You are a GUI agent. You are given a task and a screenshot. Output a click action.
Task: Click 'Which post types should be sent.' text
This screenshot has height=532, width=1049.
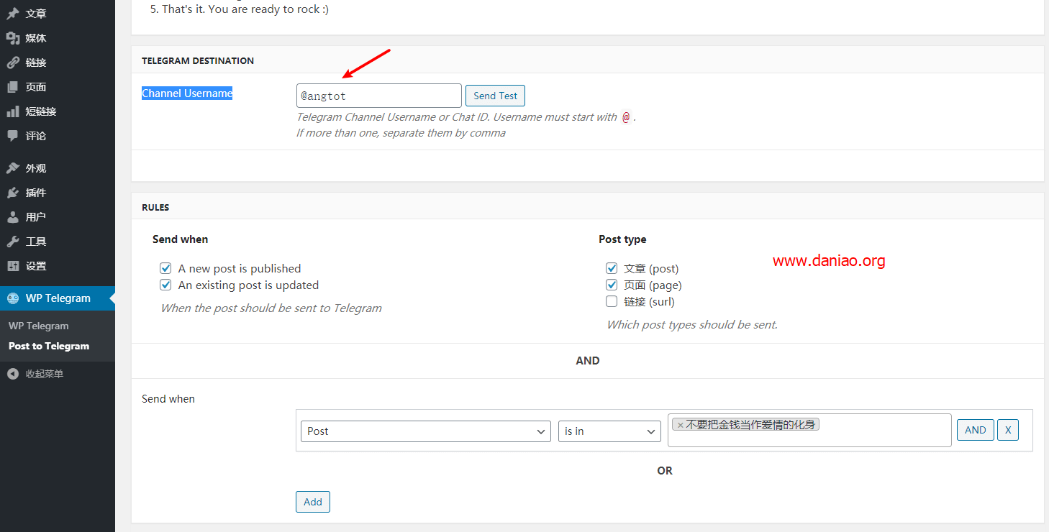tap(692, 324)
